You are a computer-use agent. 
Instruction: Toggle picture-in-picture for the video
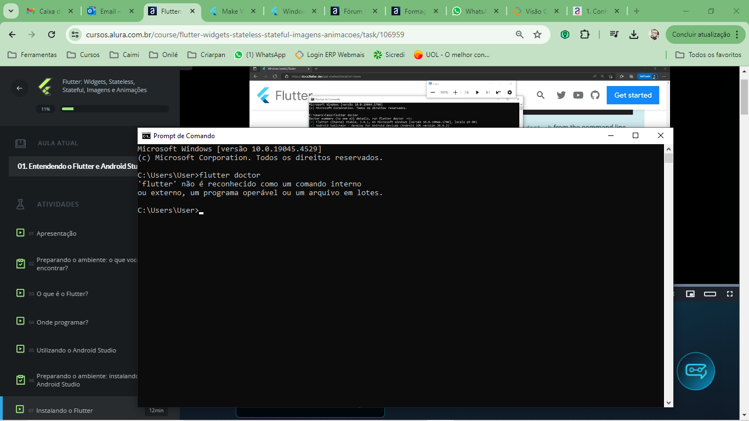690,294
